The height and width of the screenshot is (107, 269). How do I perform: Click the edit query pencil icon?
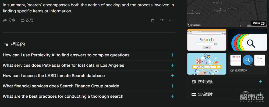(162, 21)
